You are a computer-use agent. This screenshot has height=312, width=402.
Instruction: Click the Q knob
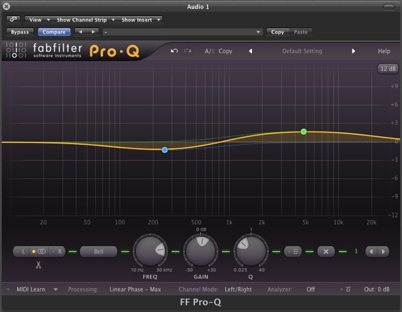pyautogui.click(x=251, y=251)
